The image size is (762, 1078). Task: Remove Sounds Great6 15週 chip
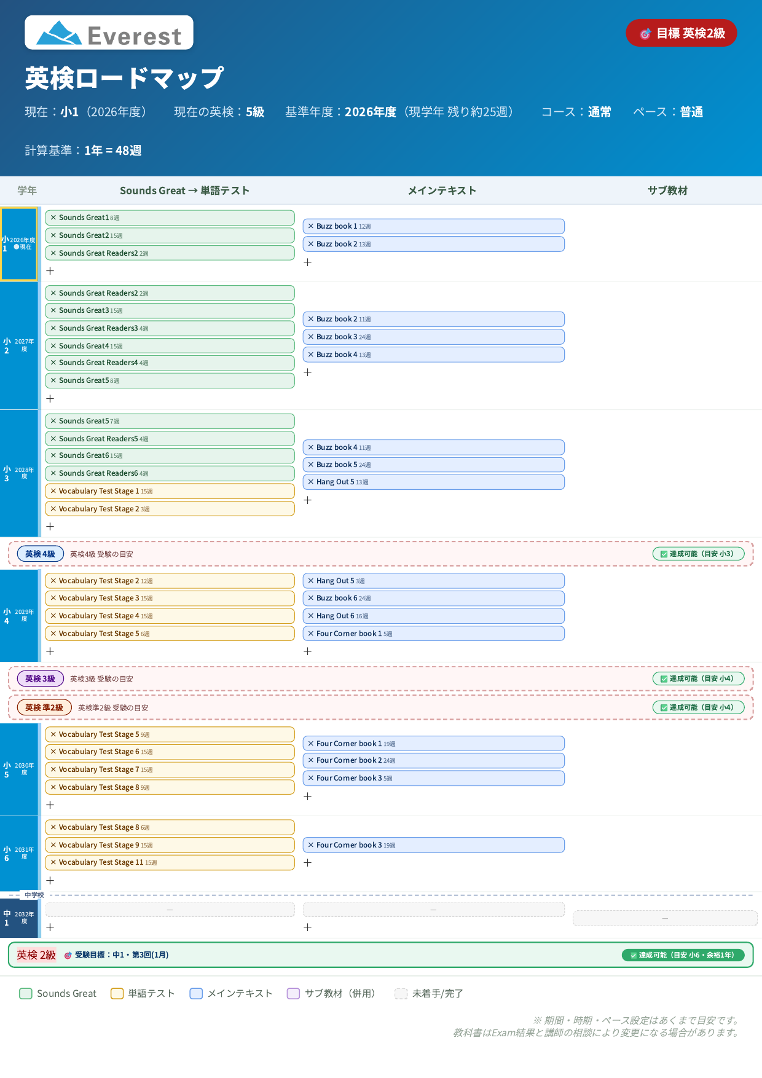pos(53,455)
